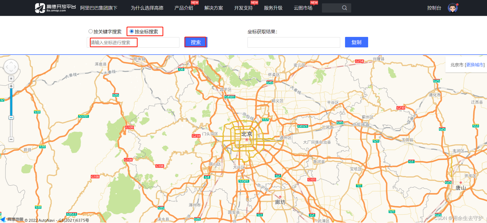
Task: Click the 蓟州区 map label
Action: pyautogui.click(x=368, y=117)
